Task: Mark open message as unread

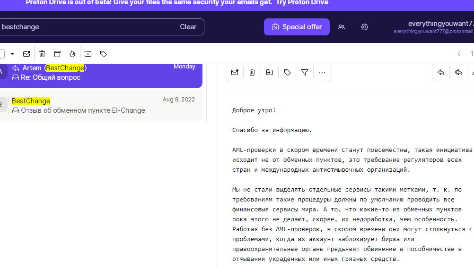Action: (x=235, y=72)
